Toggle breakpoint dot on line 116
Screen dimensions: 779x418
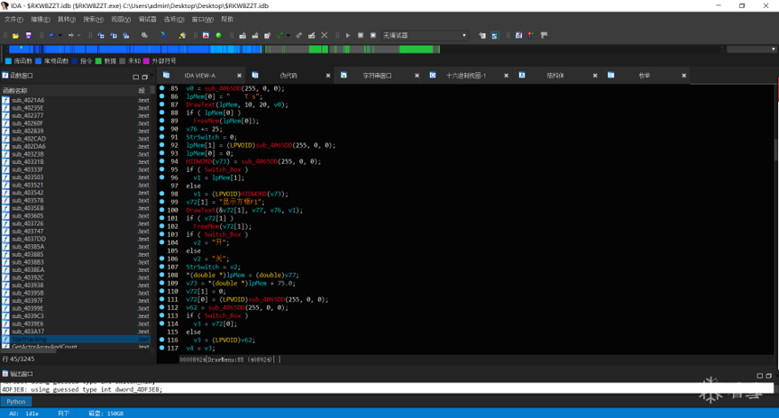(x=162, y=340)
